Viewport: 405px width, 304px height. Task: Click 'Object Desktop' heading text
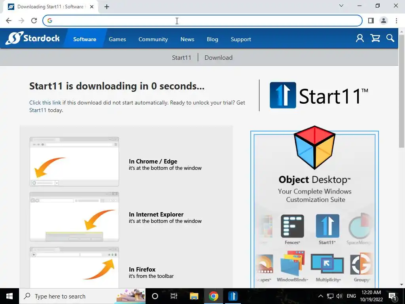(314, 180)
